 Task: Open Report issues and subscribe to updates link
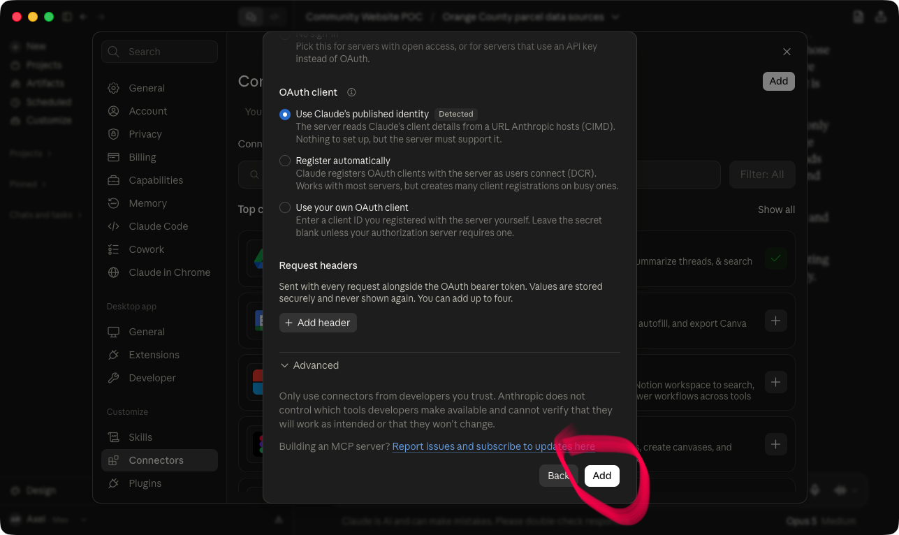tap(494, 446)
